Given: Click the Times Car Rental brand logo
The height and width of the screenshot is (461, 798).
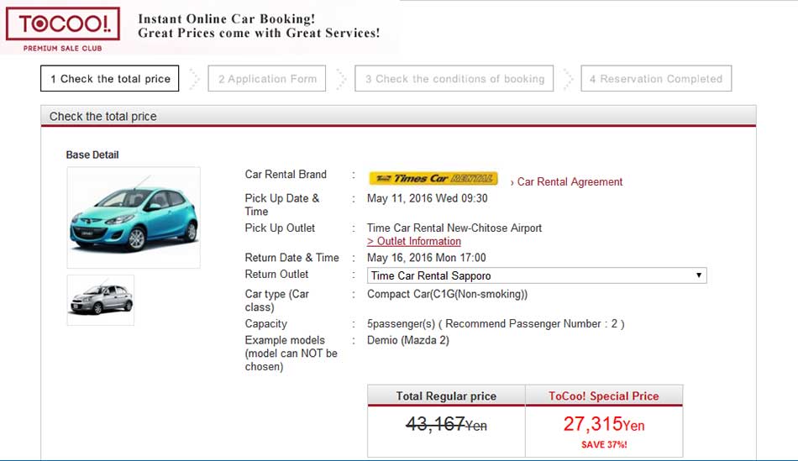Looking at the screenshot, I should coord(433,178).
